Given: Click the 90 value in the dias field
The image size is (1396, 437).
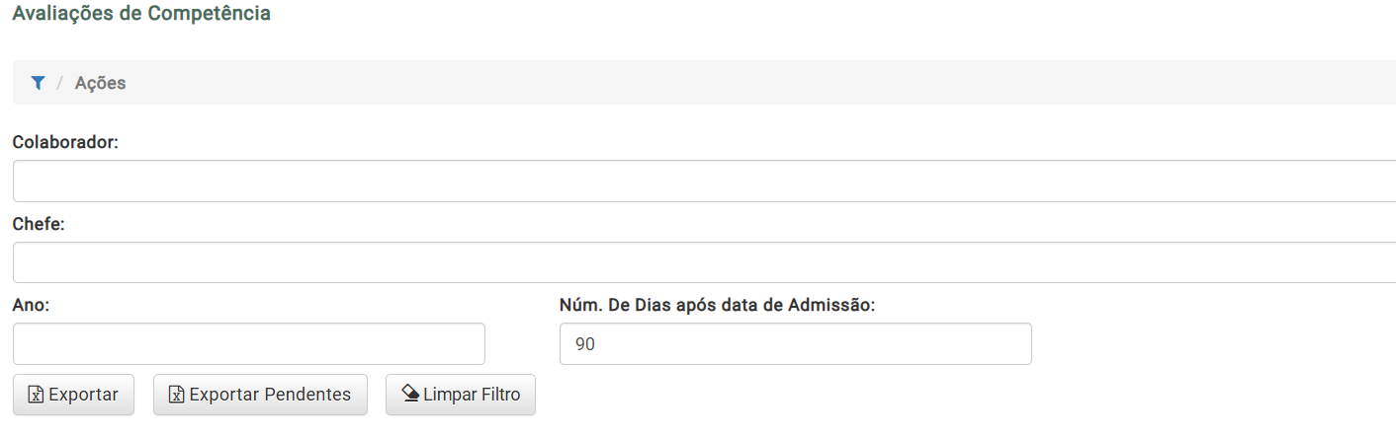Looking at the screenshot, I should tap(585, 344).
